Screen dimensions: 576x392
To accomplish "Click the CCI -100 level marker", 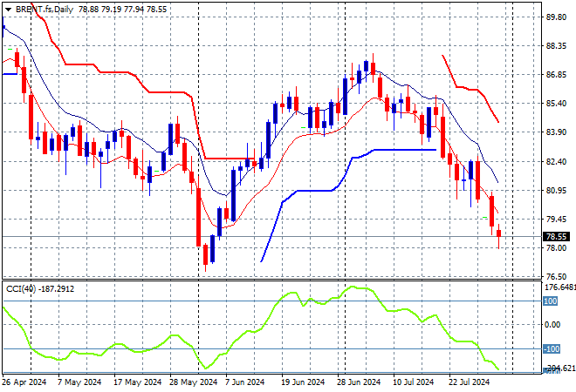I will (552, 348).
